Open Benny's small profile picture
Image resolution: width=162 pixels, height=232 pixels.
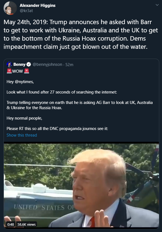tap(9, 64)
